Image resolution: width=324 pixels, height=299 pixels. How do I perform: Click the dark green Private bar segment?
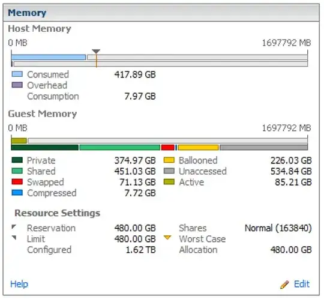coord(45,148)
